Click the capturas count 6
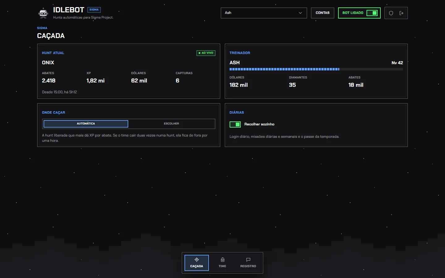Image resolution: width=445 pixels, height=278 pixels. pyautogui.click(x=177, y=81)
